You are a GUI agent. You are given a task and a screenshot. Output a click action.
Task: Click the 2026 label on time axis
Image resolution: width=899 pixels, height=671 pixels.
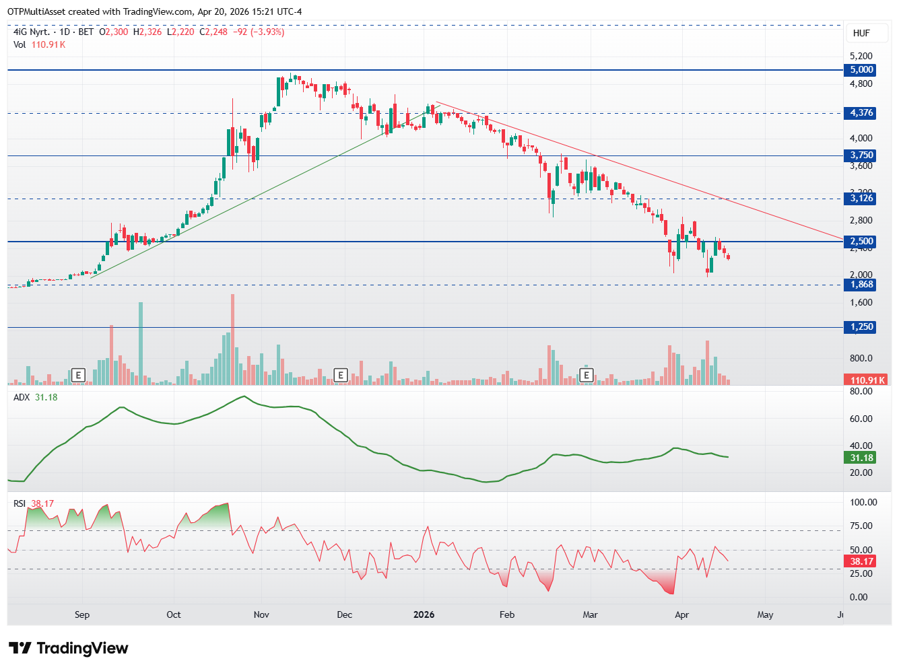point(424,614)
